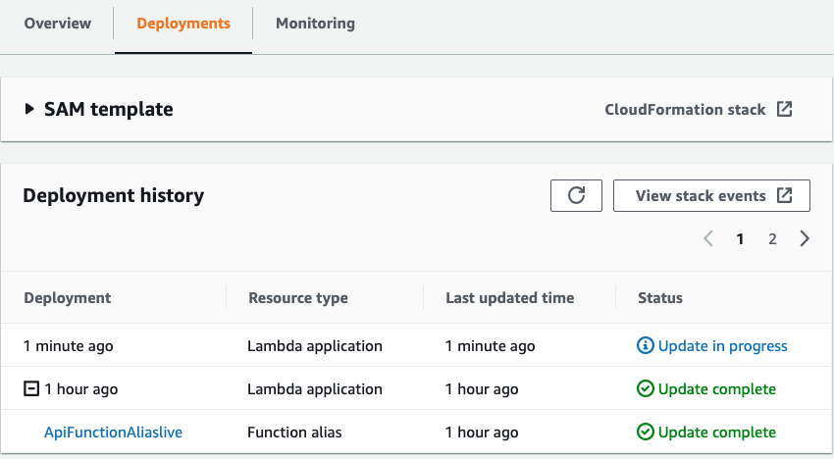Collapse the 1 hour ago deployment row
Viewport: 834px width, 459px height.
31,388
